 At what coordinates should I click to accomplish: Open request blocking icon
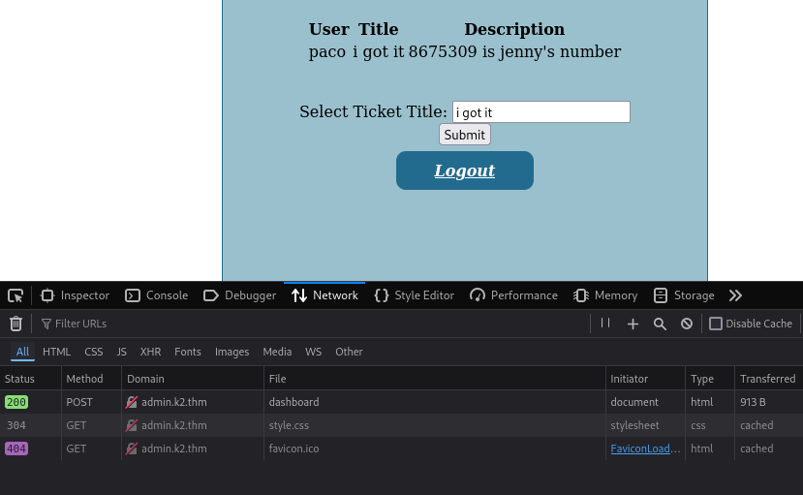[x=687, y=324]
